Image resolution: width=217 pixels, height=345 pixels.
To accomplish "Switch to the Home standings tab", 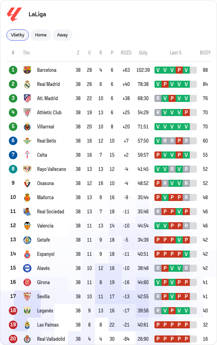I will point(41,35).
